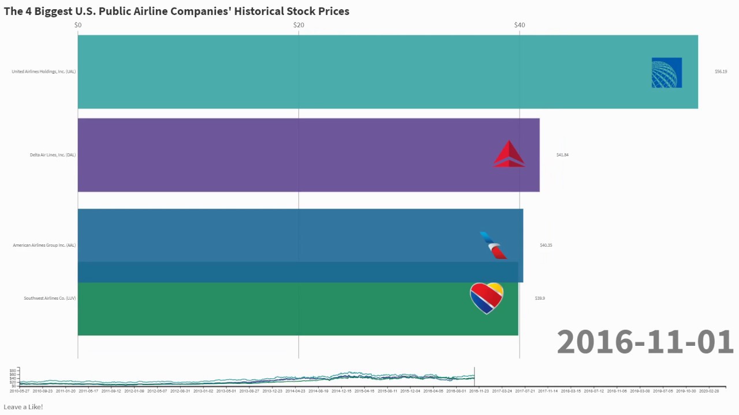Click the timeline's current position marker line
The image size is (739, 415).
coord(475,376)
